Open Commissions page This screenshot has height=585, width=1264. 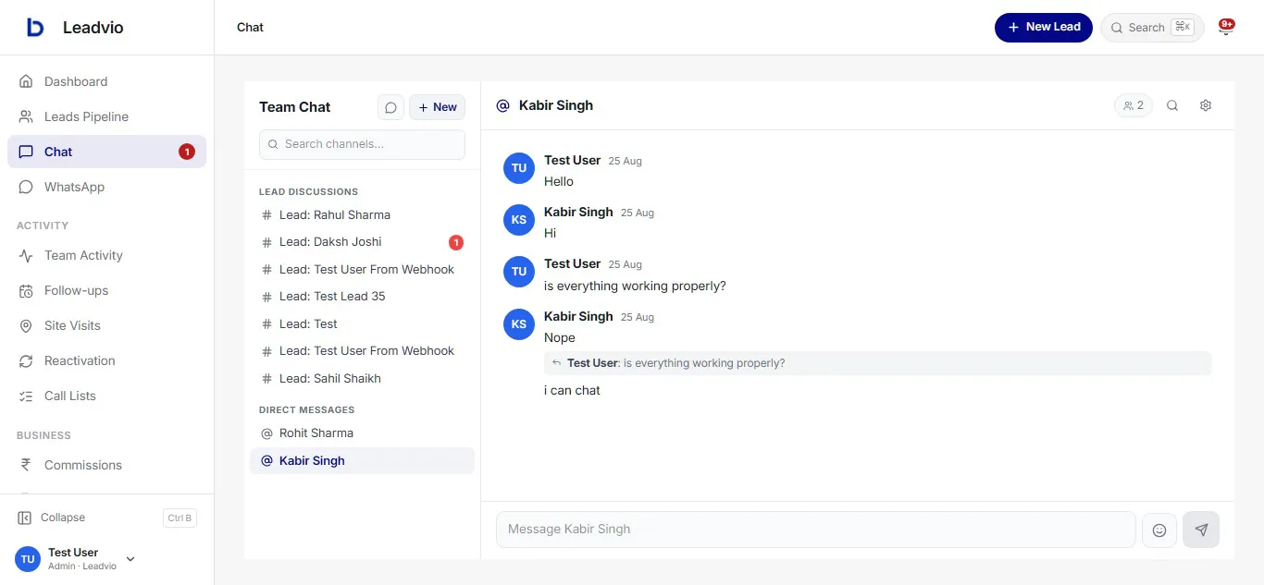pyautogui.click(x=106, y=465)
